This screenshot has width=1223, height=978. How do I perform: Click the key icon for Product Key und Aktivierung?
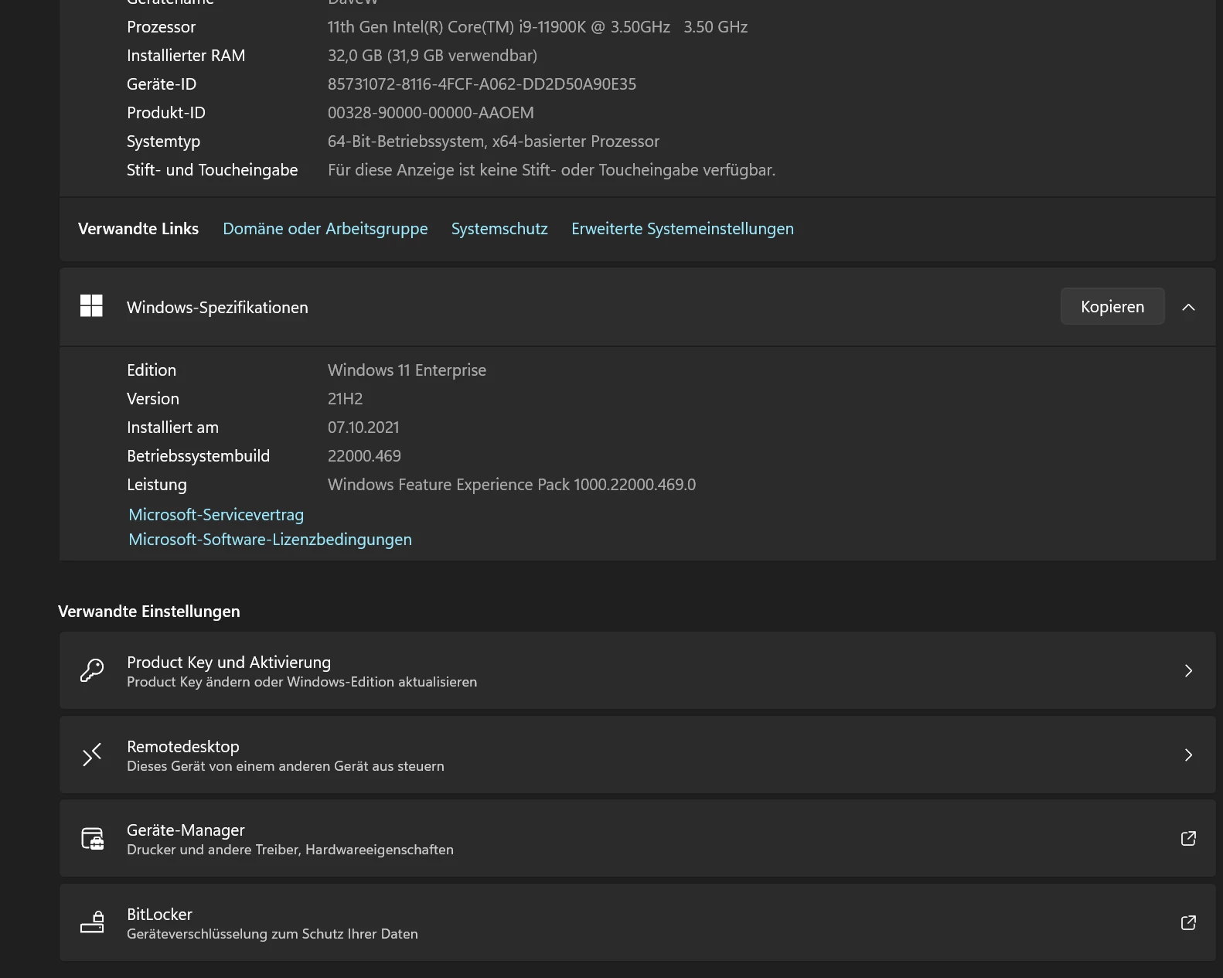(x=92, y=670)
